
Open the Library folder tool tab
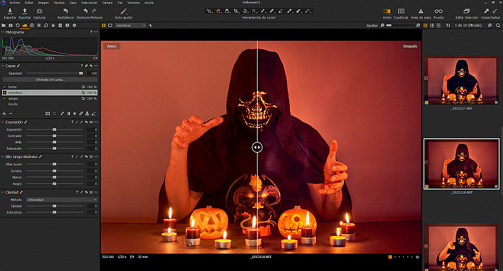pos(3,25)
